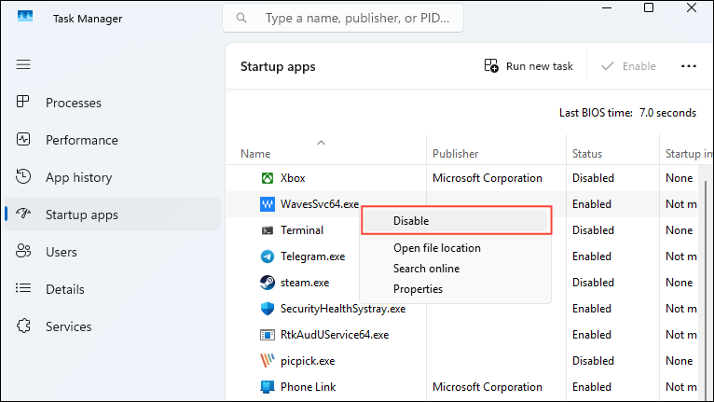Select the Terminal row name
This screenshot has height=402, width=714.
tap(302, 230)
